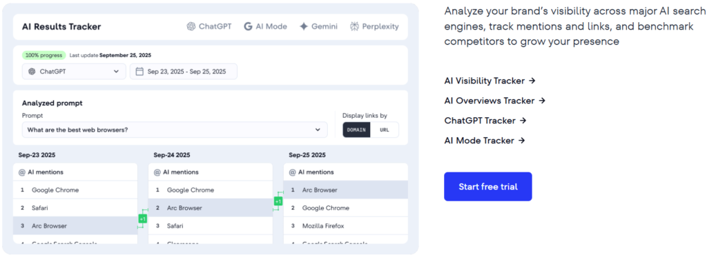707x264 pixels.
Task: Switch link display to URL
Action: tap(384, 130)
